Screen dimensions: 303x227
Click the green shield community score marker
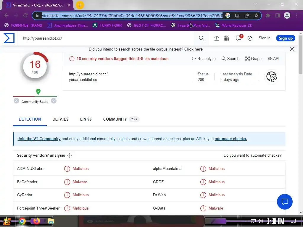[38, 92]
